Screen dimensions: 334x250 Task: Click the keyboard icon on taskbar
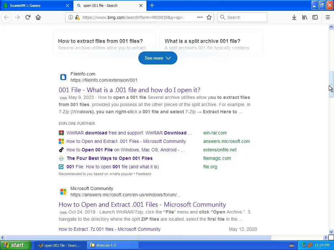[292, 245]
